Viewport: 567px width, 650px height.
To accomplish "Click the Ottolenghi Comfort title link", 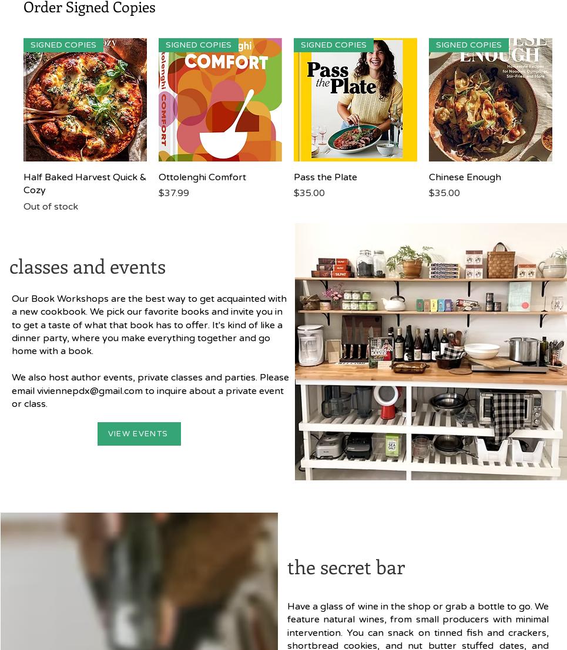I will tap(202, 177).
